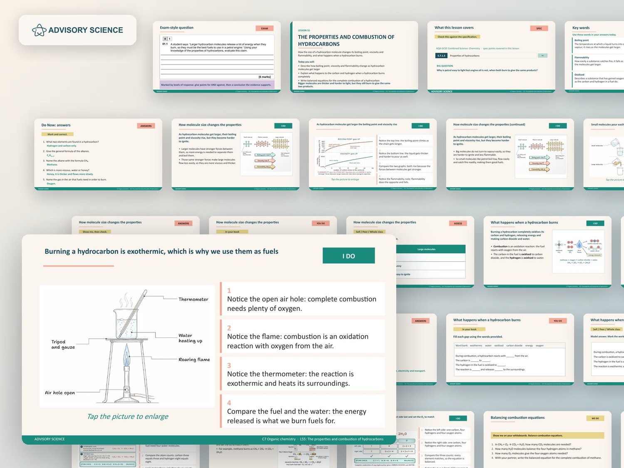Image resolution: width=624 pixels, height=468 pixels.
Task: Click the Tripod and gauze diagram label
Action: click(x=63, y=344)
